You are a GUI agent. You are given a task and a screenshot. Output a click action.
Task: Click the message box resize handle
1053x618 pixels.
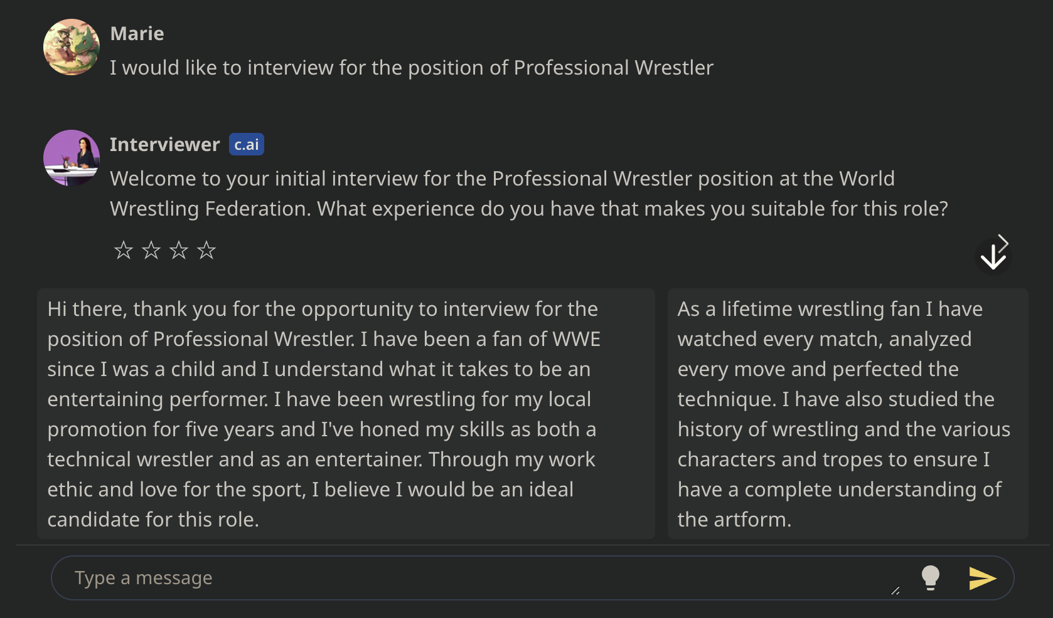point(895,590)
